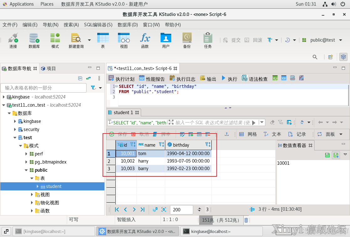350x237 pixels.
Task: Toggle 网格 (grid) result view
Action: click(x=248, y=134)
